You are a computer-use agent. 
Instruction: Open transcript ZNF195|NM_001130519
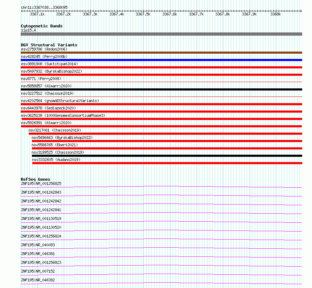pyautogui.click(x=41, y=219)
